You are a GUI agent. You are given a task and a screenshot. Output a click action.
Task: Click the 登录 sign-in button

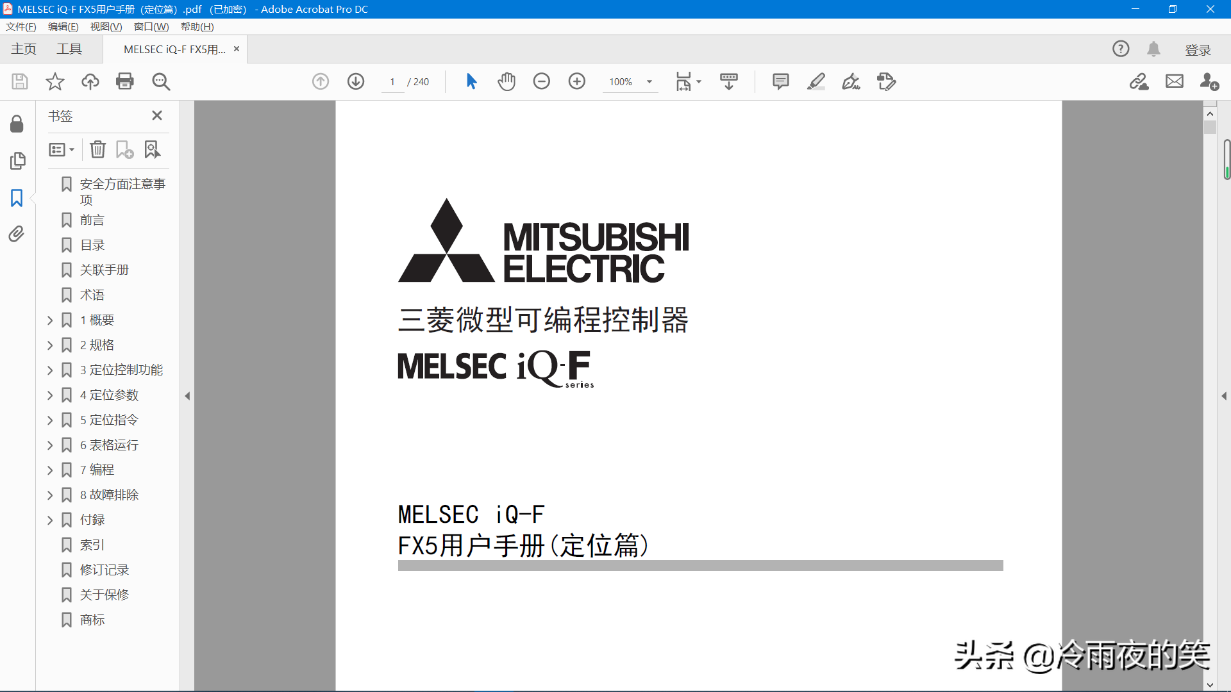tap(1198, 49)
